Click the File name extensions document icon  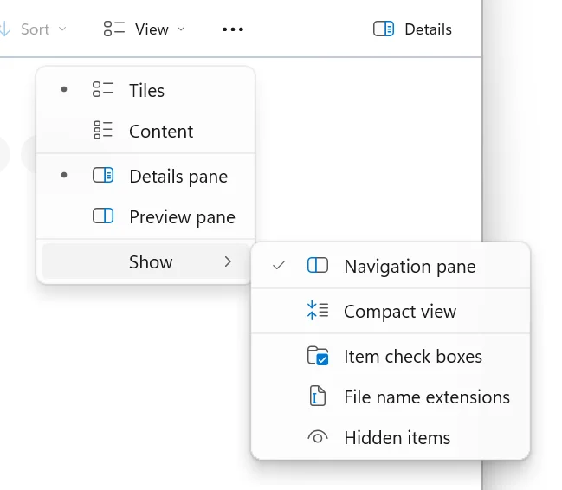tap(318, 397)
